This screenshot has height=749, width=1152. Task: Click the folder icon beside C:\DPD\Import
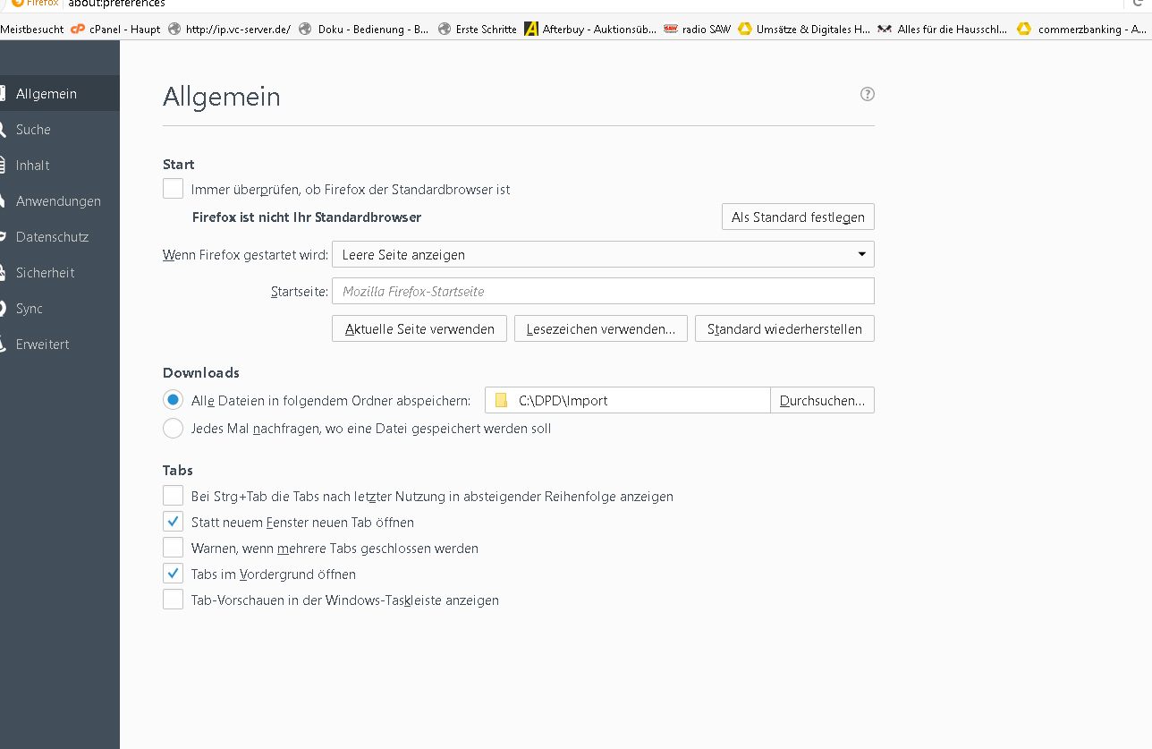[x=501, y=400]
